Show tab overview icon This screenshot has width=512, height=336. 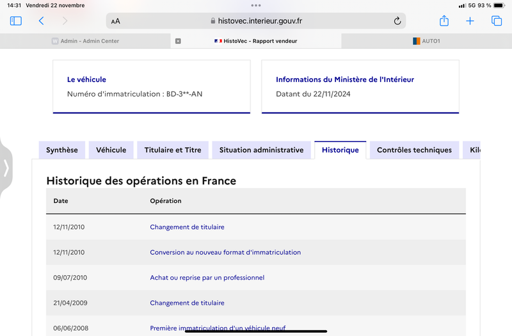click(497, 21)
